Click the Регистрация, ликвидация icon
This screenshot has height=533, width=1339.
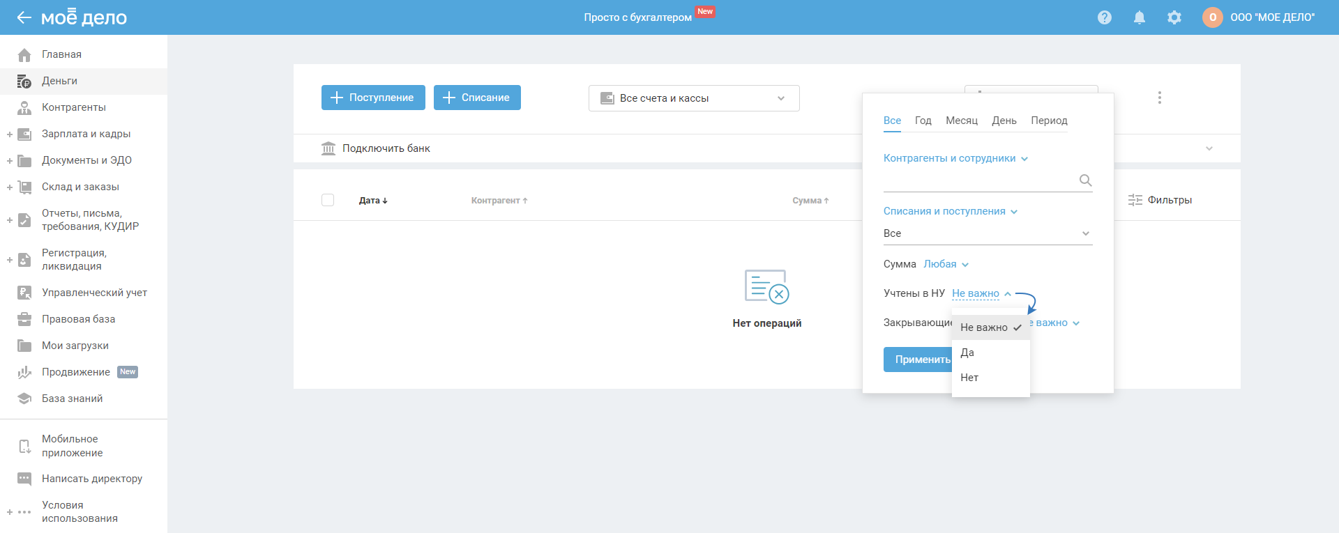pos(24,260)
